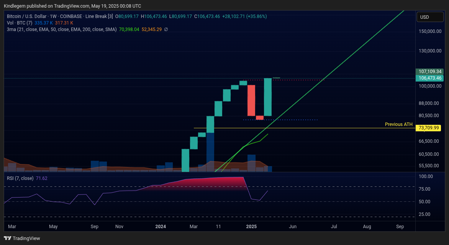
Task: Click the 80,500.00 price axis level
Action: (429, 116)
